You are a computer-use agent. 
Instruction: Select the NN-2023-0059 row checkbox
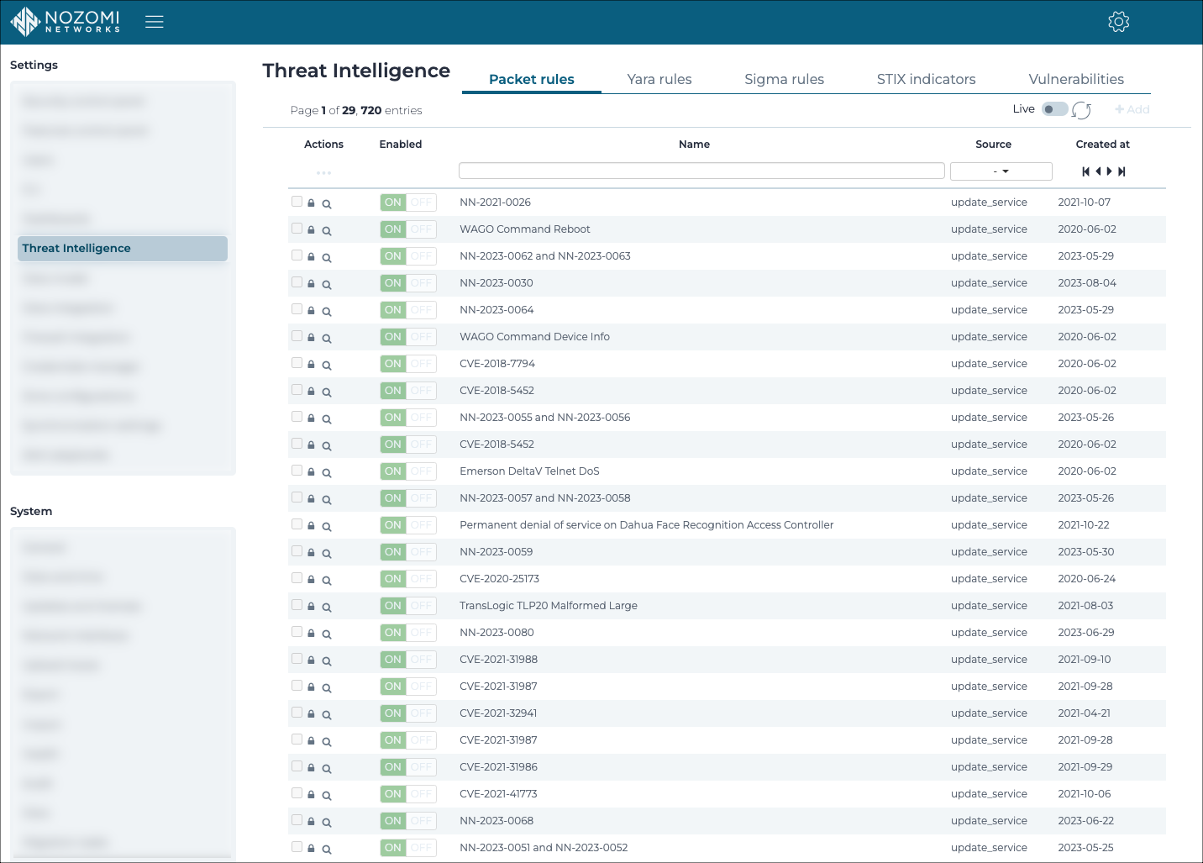(297, 551)
